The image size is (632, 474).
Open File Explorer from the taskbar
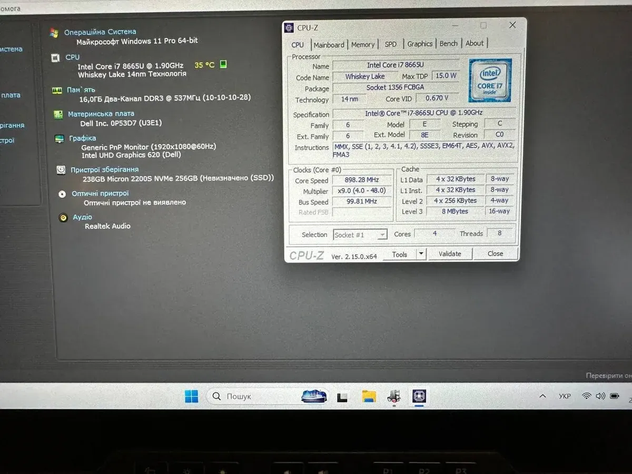[369, 396]
